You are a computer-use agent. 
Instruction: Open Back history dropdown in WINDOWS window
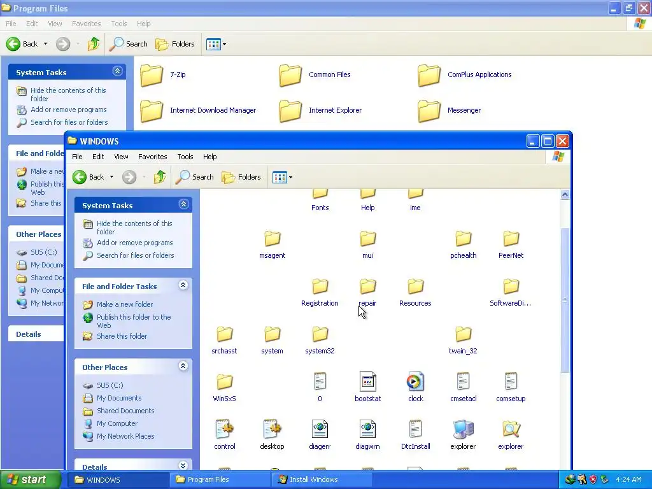pos(111,177)
